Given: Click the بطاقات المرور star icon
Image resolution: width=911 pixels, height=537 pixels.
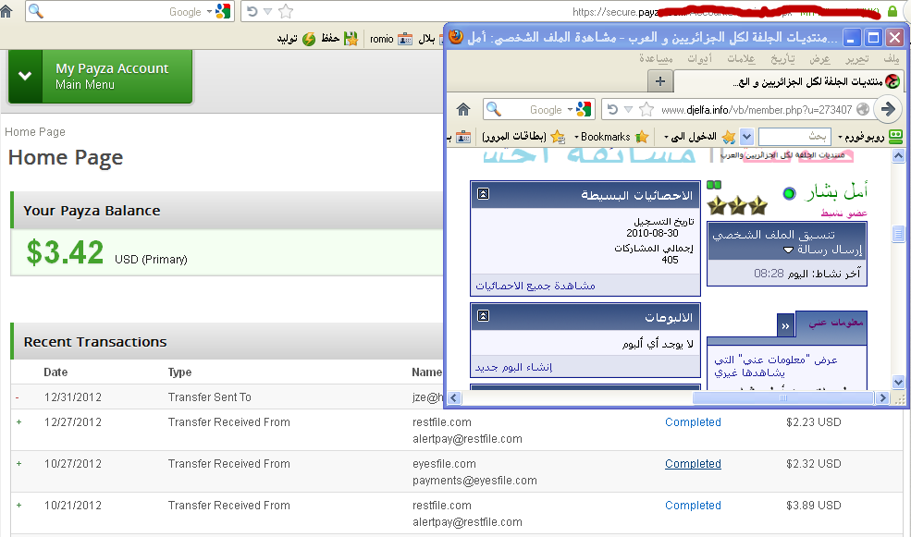Looking at the screenshot, I should (557, 137).
